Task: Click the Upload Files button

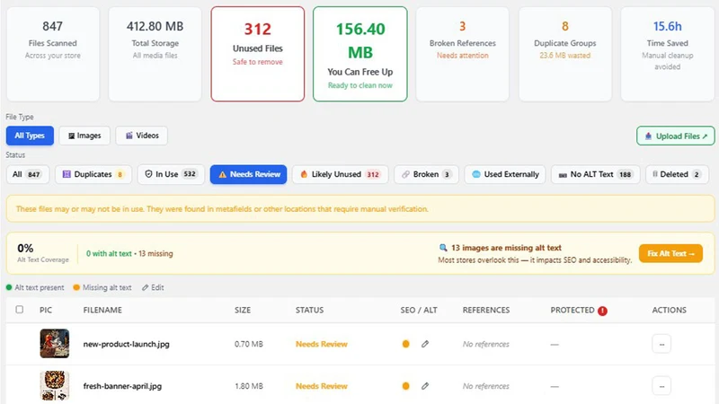Action: coord(676,136)
